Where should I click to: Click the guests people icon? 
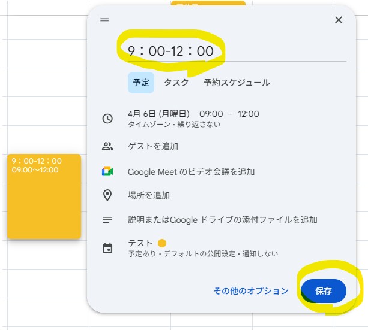click(x=107, y=146)
